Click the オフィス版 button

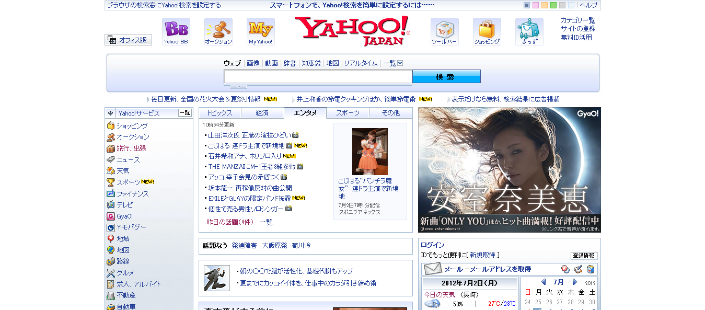pos(129,40)
